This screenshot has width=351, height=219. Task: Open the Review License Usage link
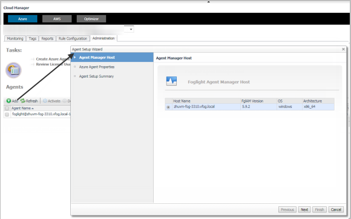point(53,64)
